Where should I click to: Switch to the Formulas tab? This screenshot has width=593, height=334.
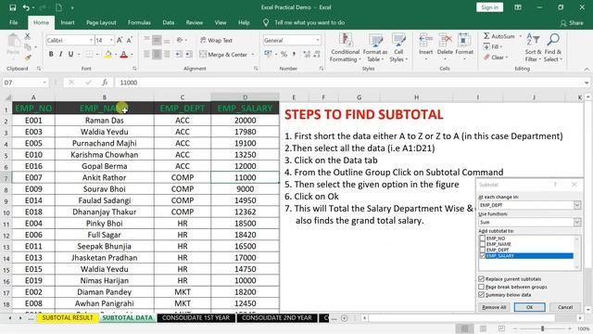click(x=139, y=22)
